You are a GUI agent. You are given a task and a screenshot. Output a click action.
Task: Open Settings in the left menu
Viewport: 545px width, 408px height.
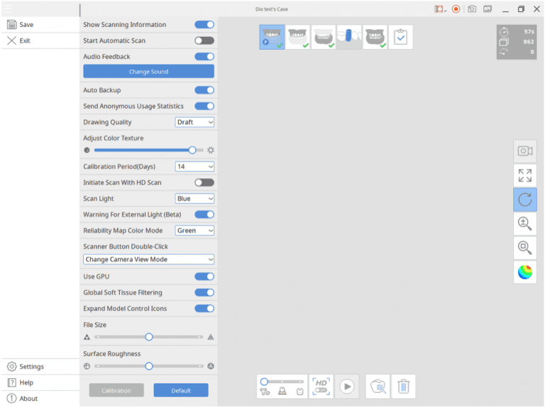coord(40,367)
